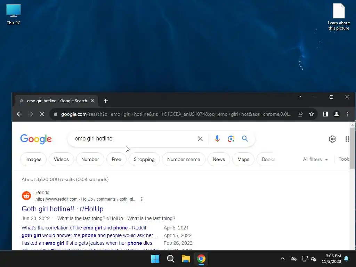
Task: Click the magnifier search button
Action: 245,138
